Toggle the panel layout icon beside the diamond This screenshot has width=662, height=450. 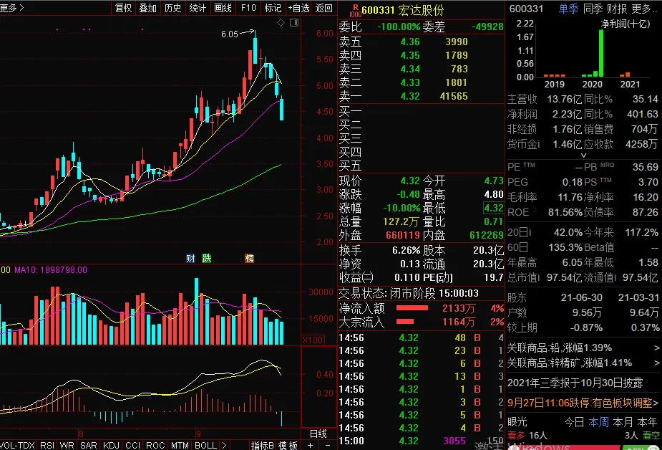(x=294, y=22)
